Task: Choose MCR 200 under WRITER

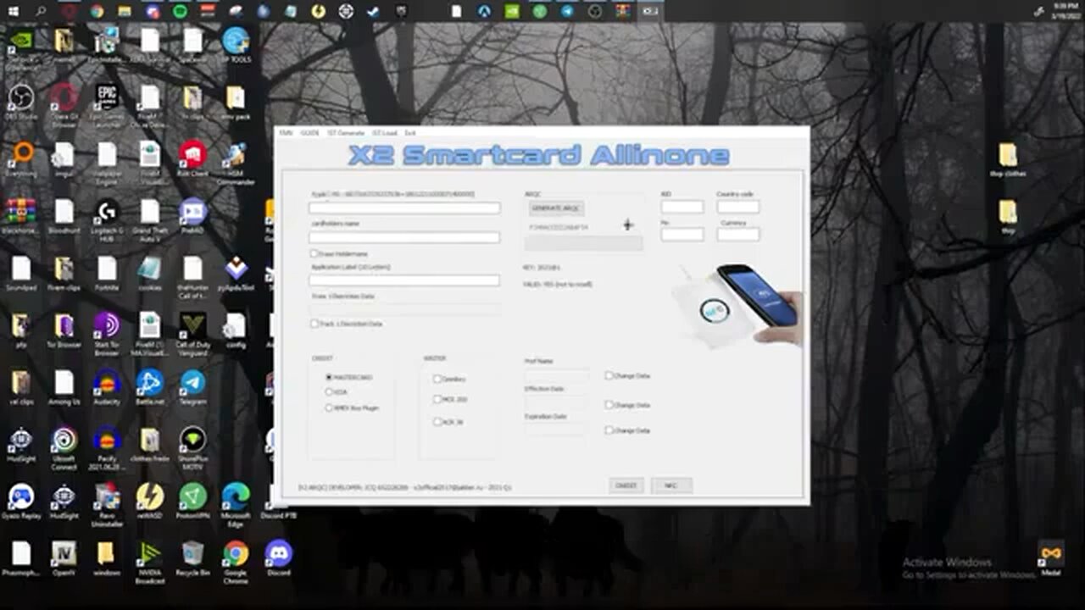Action: pos(437,398)
